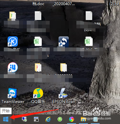Open Remote Desktop Connection in taskbar
The image size is (120, 124).
pyautogui.click(x=24, y=119)
